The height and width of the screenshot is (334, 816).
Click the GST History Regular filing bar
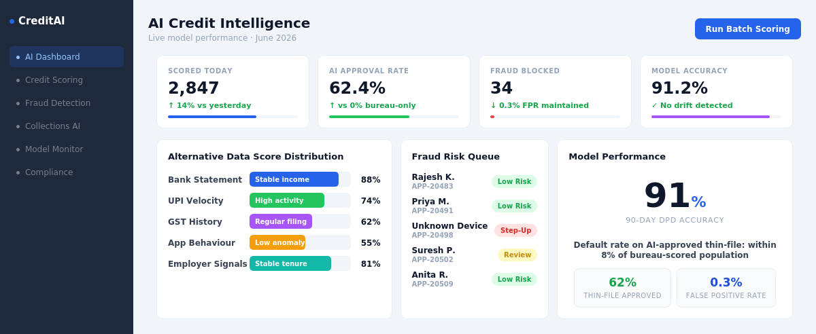281,221
